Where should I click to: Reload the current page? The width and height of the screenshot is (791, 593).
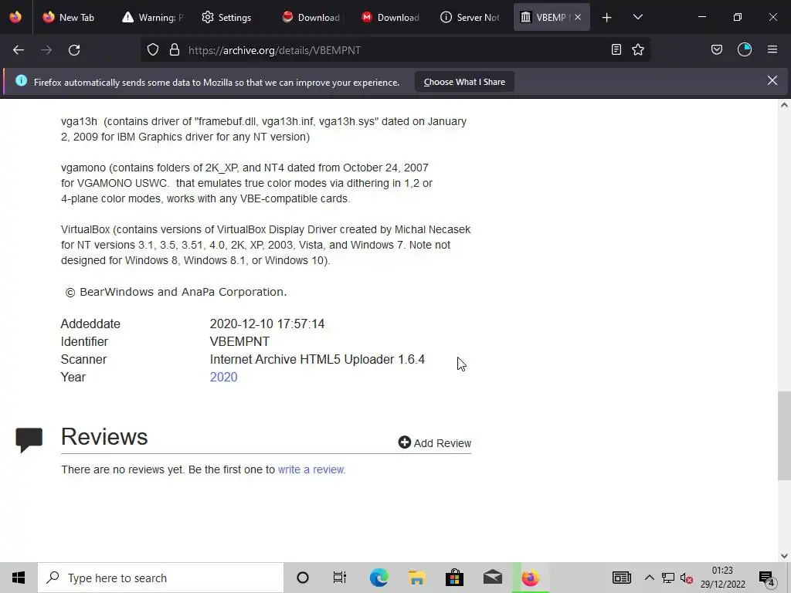[x=74, y=50]
